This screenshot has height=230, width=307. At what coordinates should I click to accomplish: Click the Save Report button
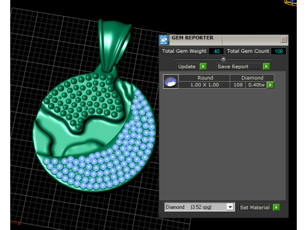click(239, 66)
